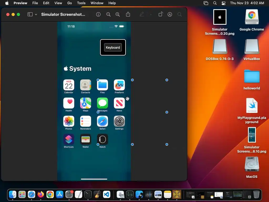Select the DOSBox 0.74-3-3 disk icon
The image size is (269, 202).
click(x=220, y=47)
